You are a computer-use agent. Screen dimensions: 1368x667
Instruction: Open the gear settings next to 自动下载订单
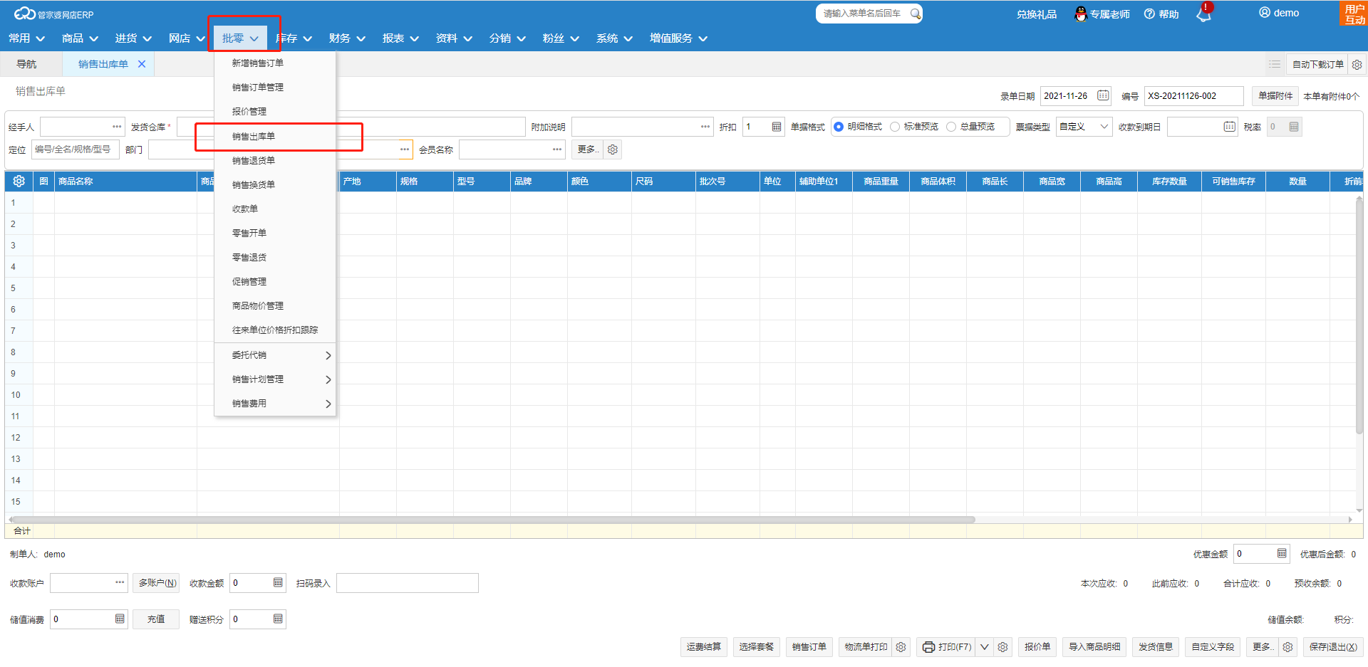coord(1357,65)
